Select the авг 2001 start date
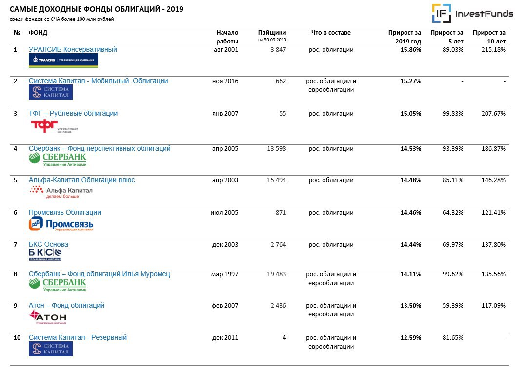The height and width of the screenshot is (374, 526). (x=226, y=50)
